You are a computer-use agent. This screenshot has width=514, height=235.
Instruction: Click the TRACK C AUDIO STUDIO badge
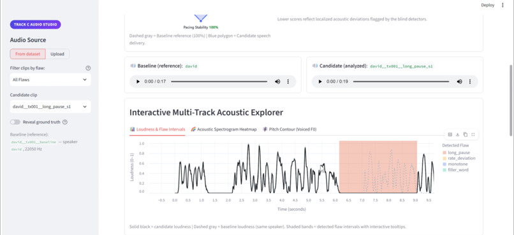(36, 25)
